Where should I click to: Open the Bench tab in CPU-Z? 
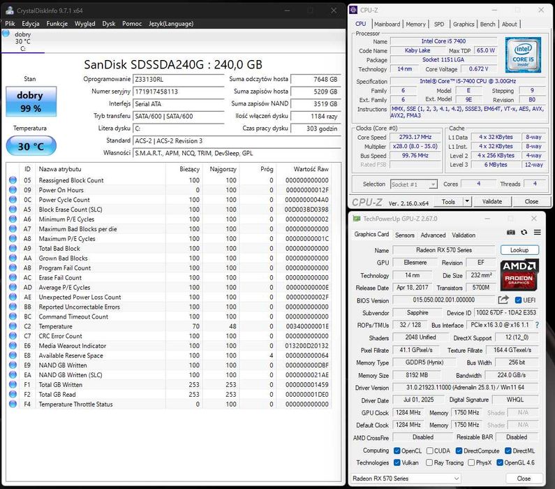487,24
